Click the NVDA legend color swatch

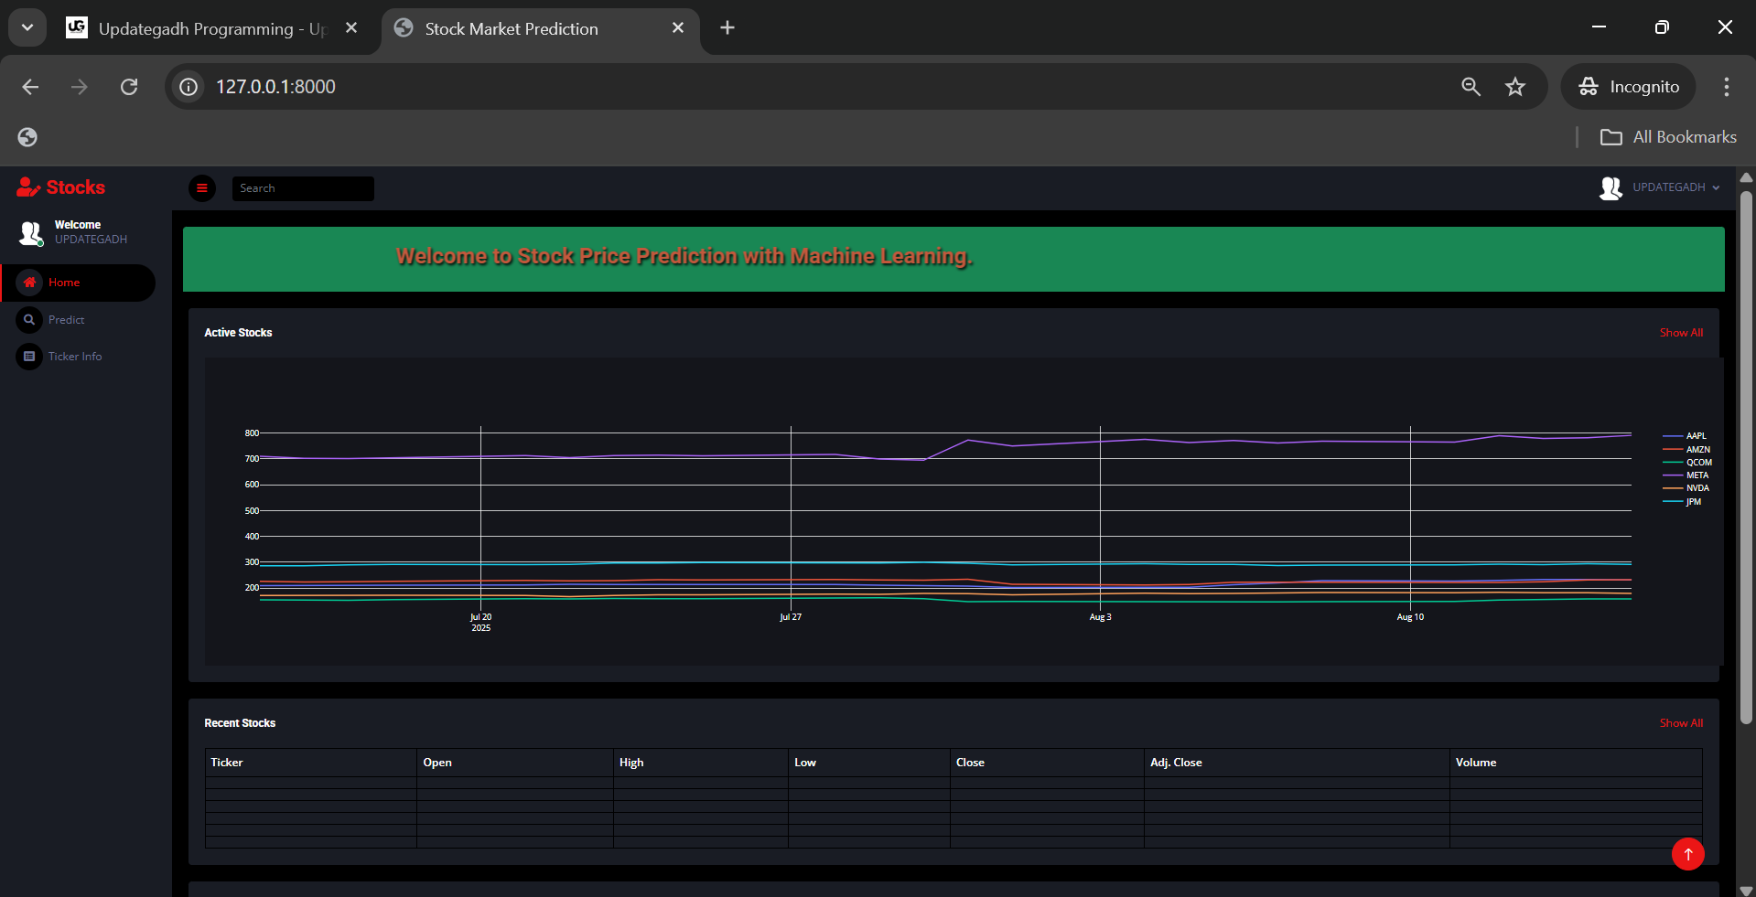pyautogui.click(x=1673, y=488)
